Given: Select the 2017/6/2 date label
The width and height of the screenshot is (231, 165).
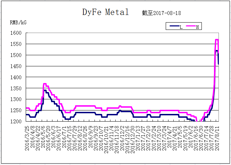Looking at the screenshot, I should (x=191, y=137).
